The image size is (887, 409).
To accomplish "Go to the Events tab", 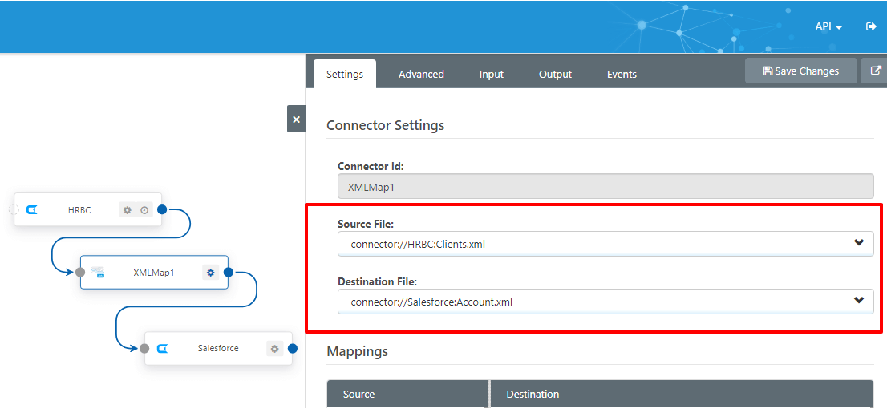I will (x=622, y=74).
